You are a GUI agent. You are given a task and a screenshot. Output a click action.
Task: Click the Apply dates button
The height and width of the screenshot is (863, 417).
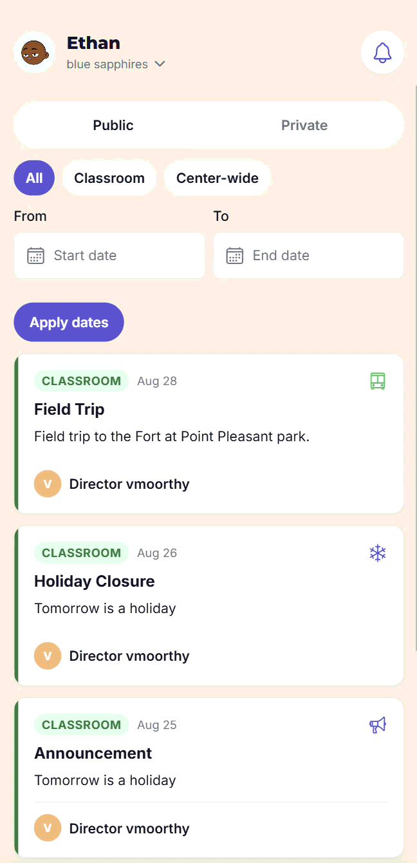coord(69,322)
